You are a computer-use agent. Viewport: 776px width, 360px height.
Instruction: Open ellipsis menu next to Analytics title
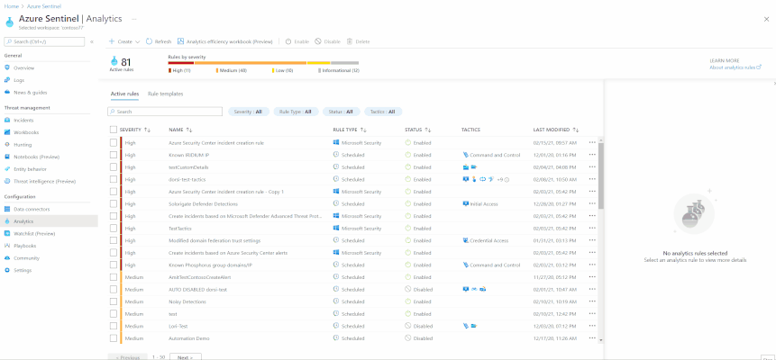point(133,19)
